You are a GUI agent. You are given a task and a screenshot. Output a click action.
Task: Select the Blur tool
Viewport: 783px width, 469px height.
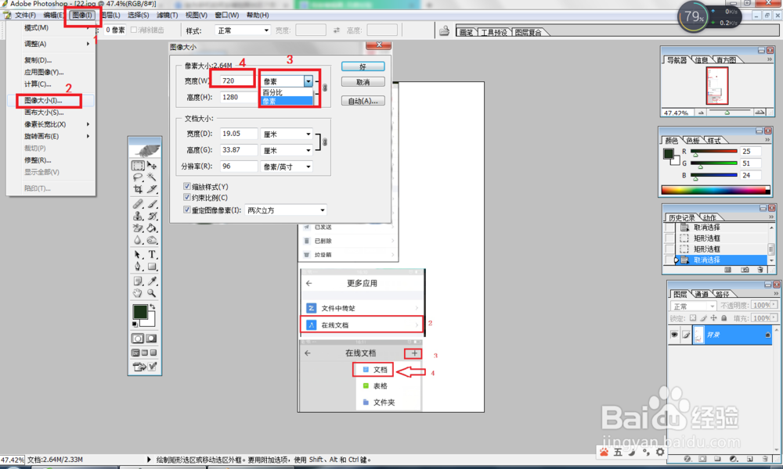coord(138,240)
